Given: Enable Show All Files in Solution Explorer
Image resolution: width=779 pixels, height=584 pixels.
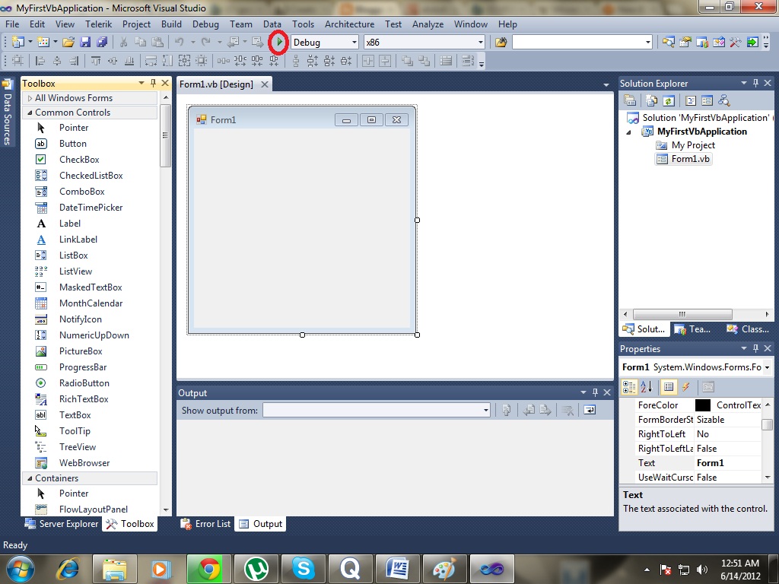Looking at the screenshot, I should pyautogui.click(x=651, y=100).
